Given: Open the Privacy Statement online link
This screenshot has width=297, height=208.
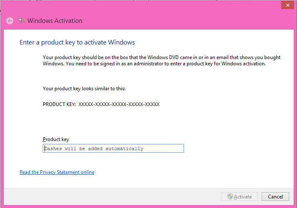Looking at the screenshot, I should [x=57, y=172].
